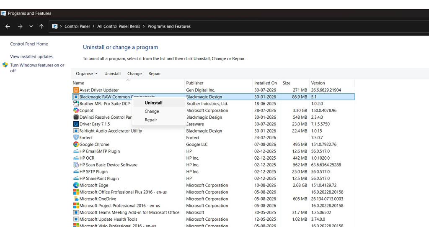Expand chevron before Control Panel breadcrumb
This screenshot has width=429, height=227.
pyautogui.click(x=61, y=26)
